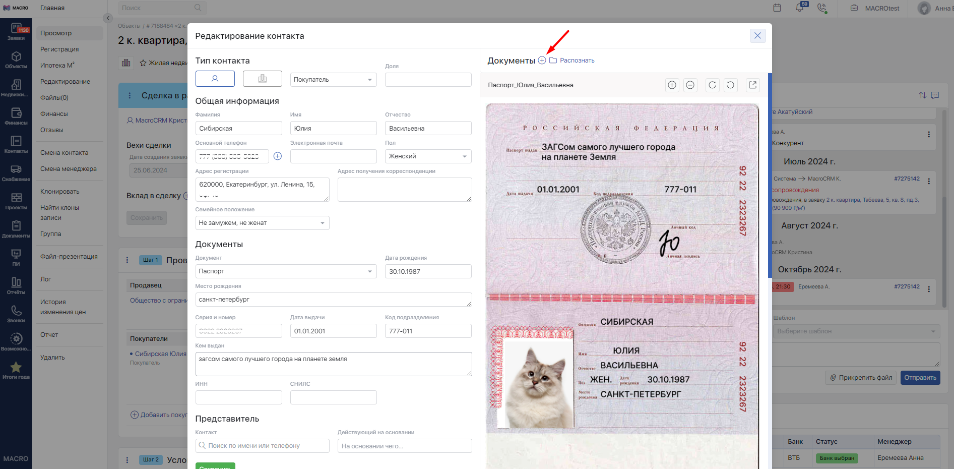
Task: Zoom out of the passport document viewer
Action: [690, 85]
